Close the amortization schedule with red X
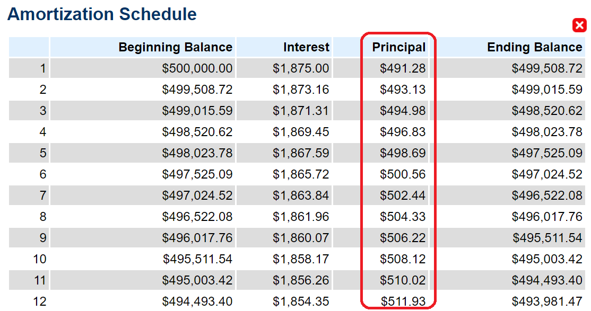The image size is (591, 311). (x=579, y=25)
